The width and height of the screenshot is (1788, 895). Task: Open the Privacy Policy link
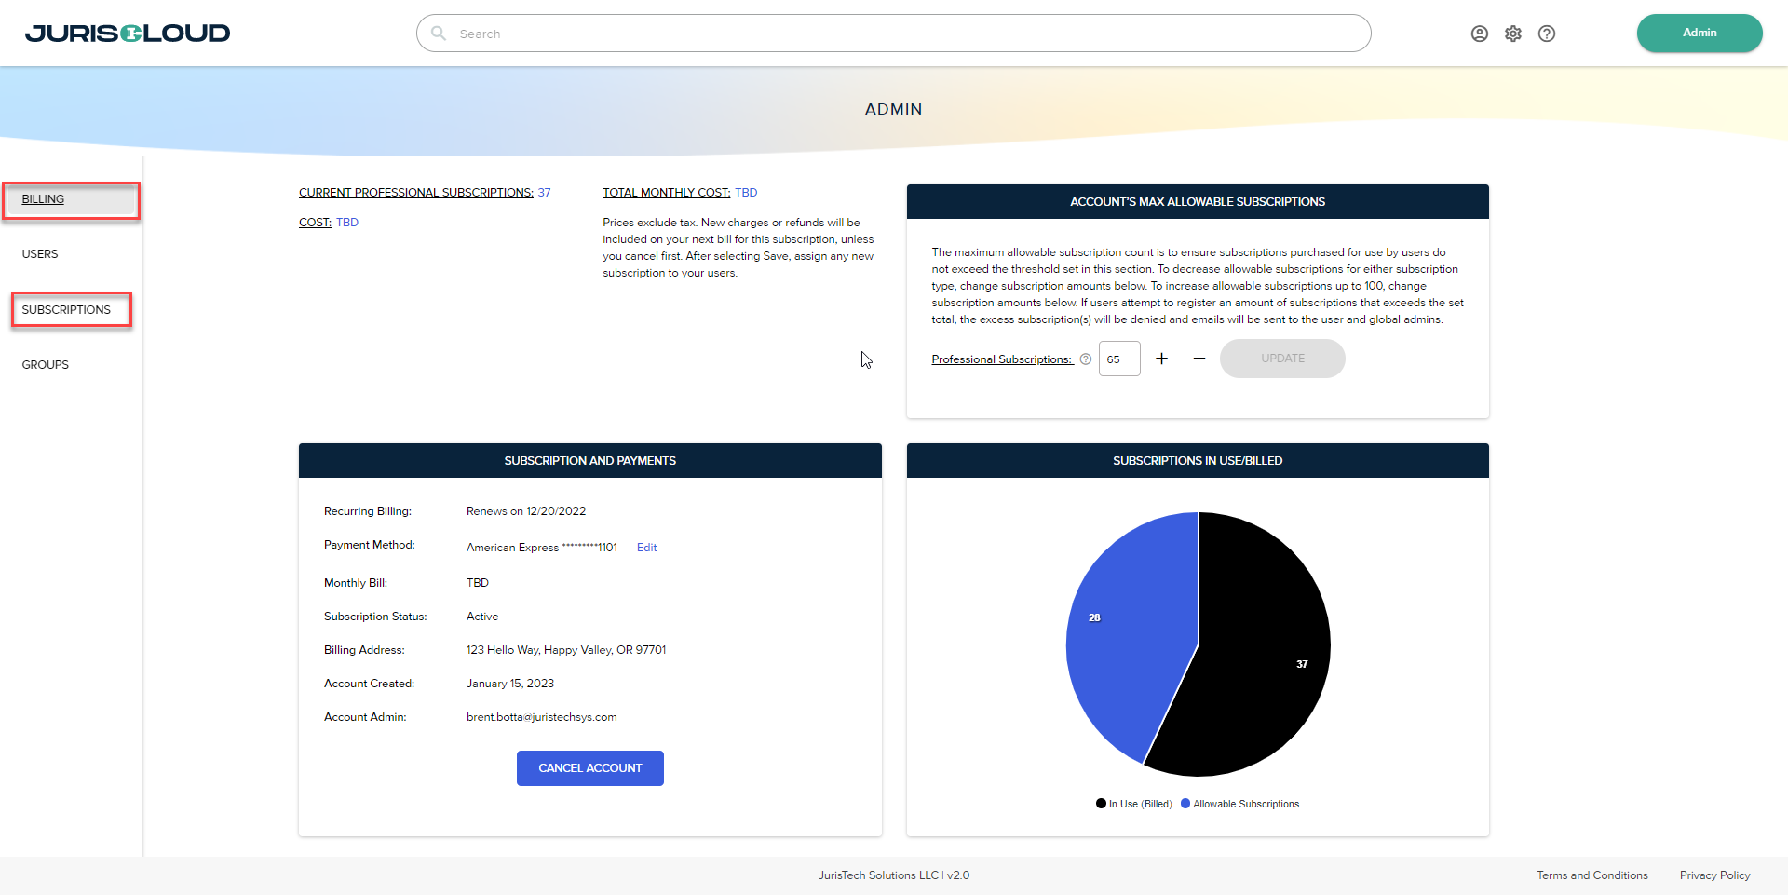[1714, 875]
